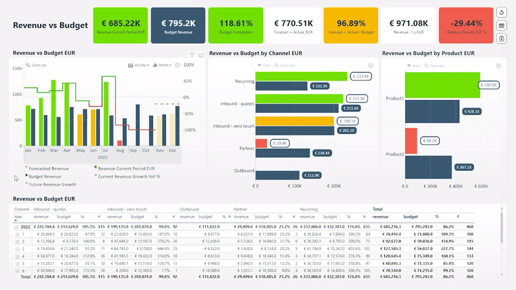Expand month 3 row in the table
516x290 pixels.
[x=17, y=248]
